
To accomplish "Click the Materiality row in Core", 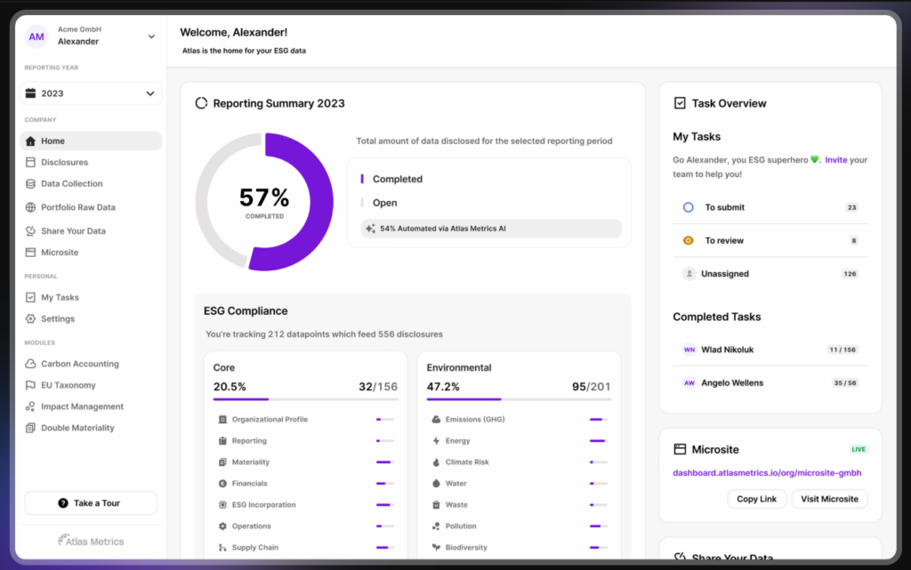I will [x=306, y=462].
